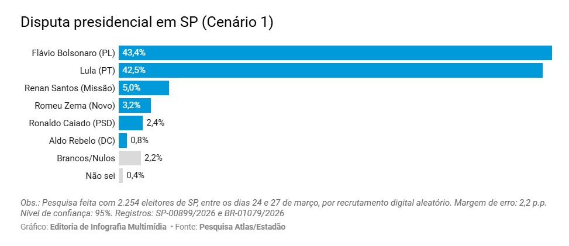Screen dimensions: 569x246
Task: Select the Aldo Rebelo (DC) bar
Action: click(123, 140)
